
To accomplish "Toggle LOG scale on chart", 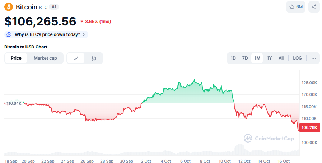I will tap(297, 58).
